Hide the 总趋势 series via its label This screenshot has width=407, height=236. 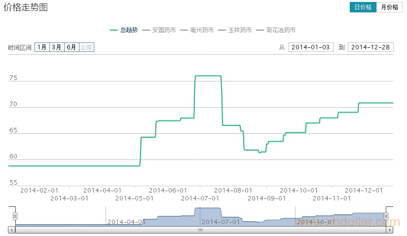(129, 31)
